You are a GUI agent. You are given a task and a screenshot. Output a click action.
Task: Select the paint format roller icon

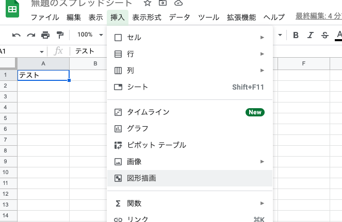(60, 35)
